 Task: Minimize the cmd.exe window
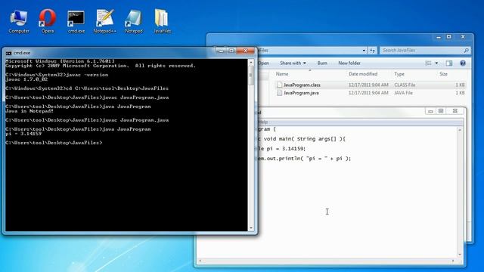click(221, 51)
